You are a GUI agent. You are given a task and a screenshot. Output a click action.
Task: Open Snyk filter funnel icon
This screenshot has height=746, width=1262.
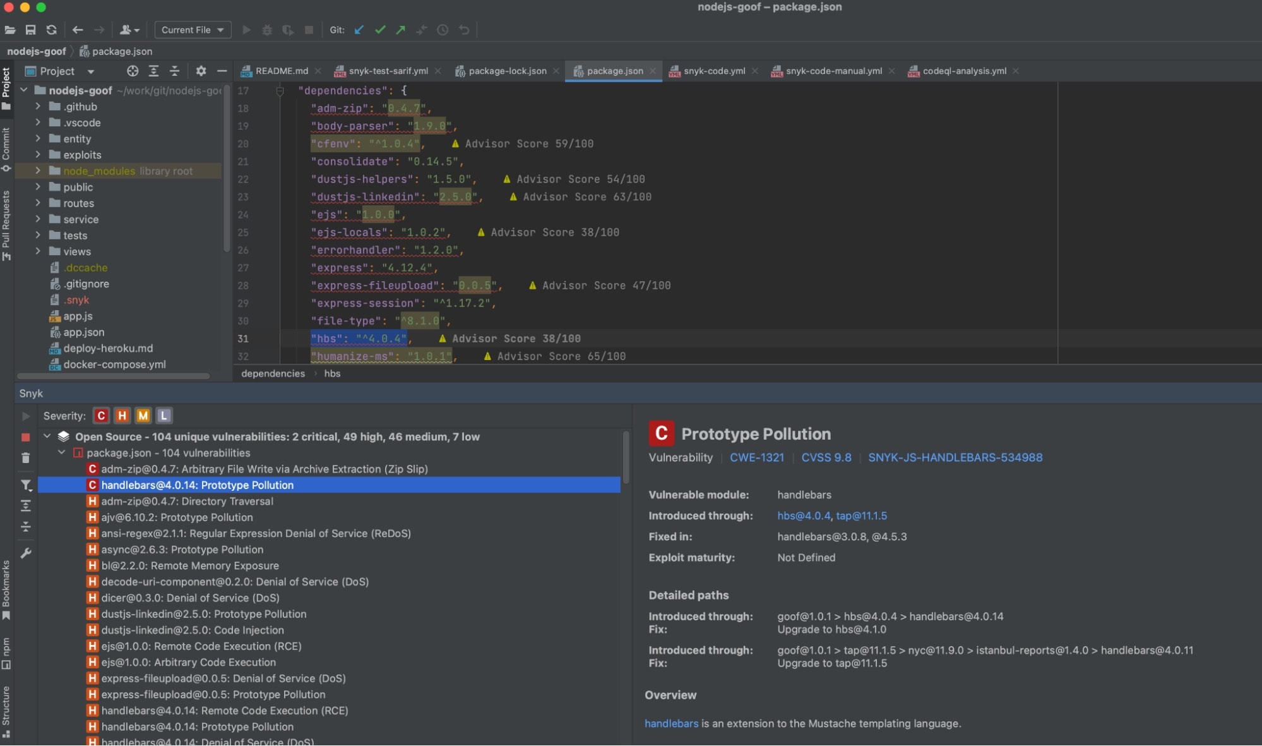(26, 485)
